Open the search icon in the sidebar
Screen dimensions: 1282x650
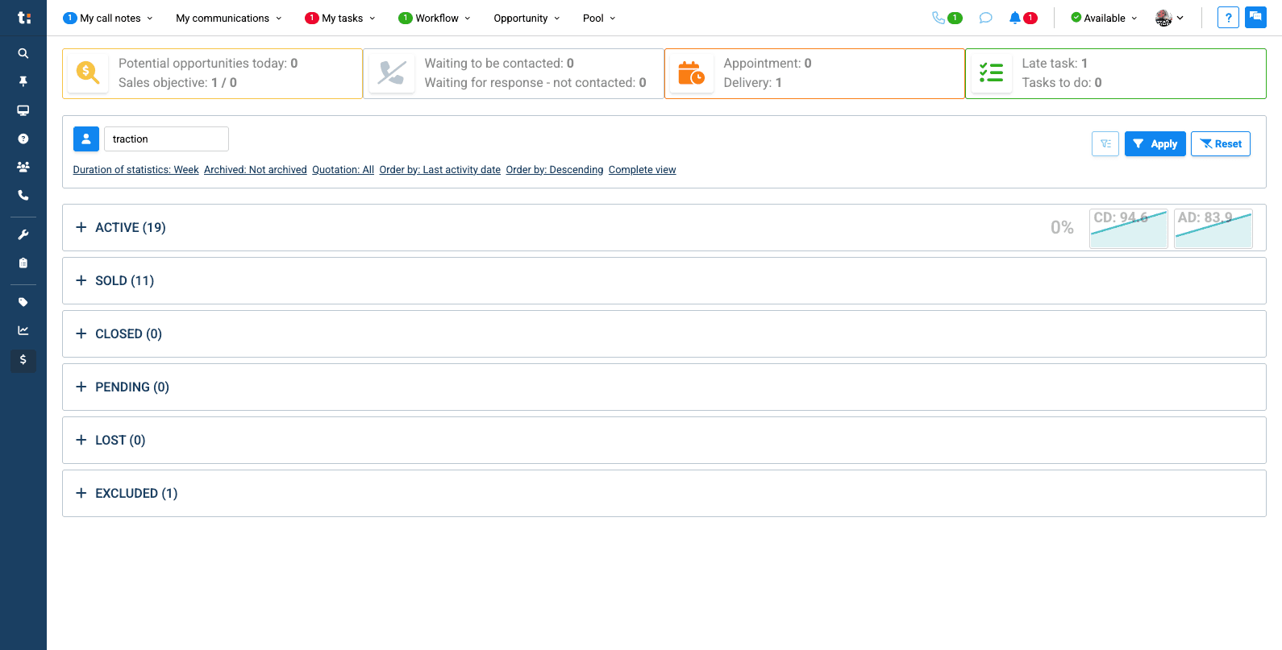[x=23, y=53]
